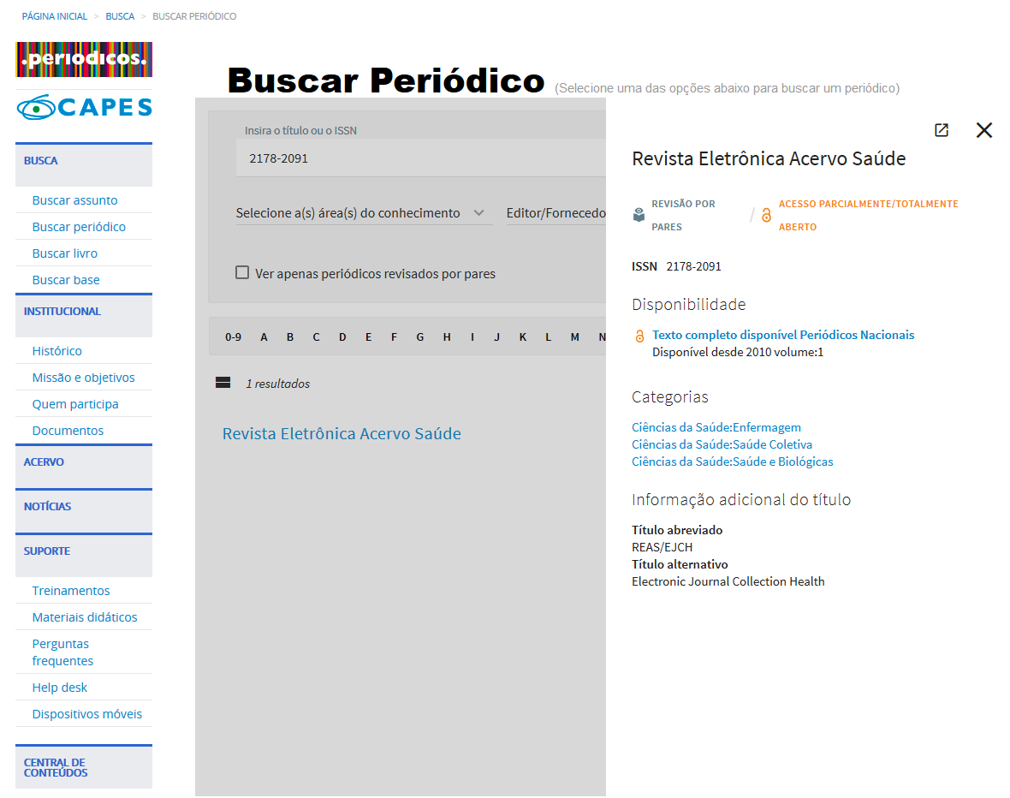Open category Ciências da Saúde:Saúde e Biológicas
Viewport: 1010px width, 798px height.
[733, 462]
